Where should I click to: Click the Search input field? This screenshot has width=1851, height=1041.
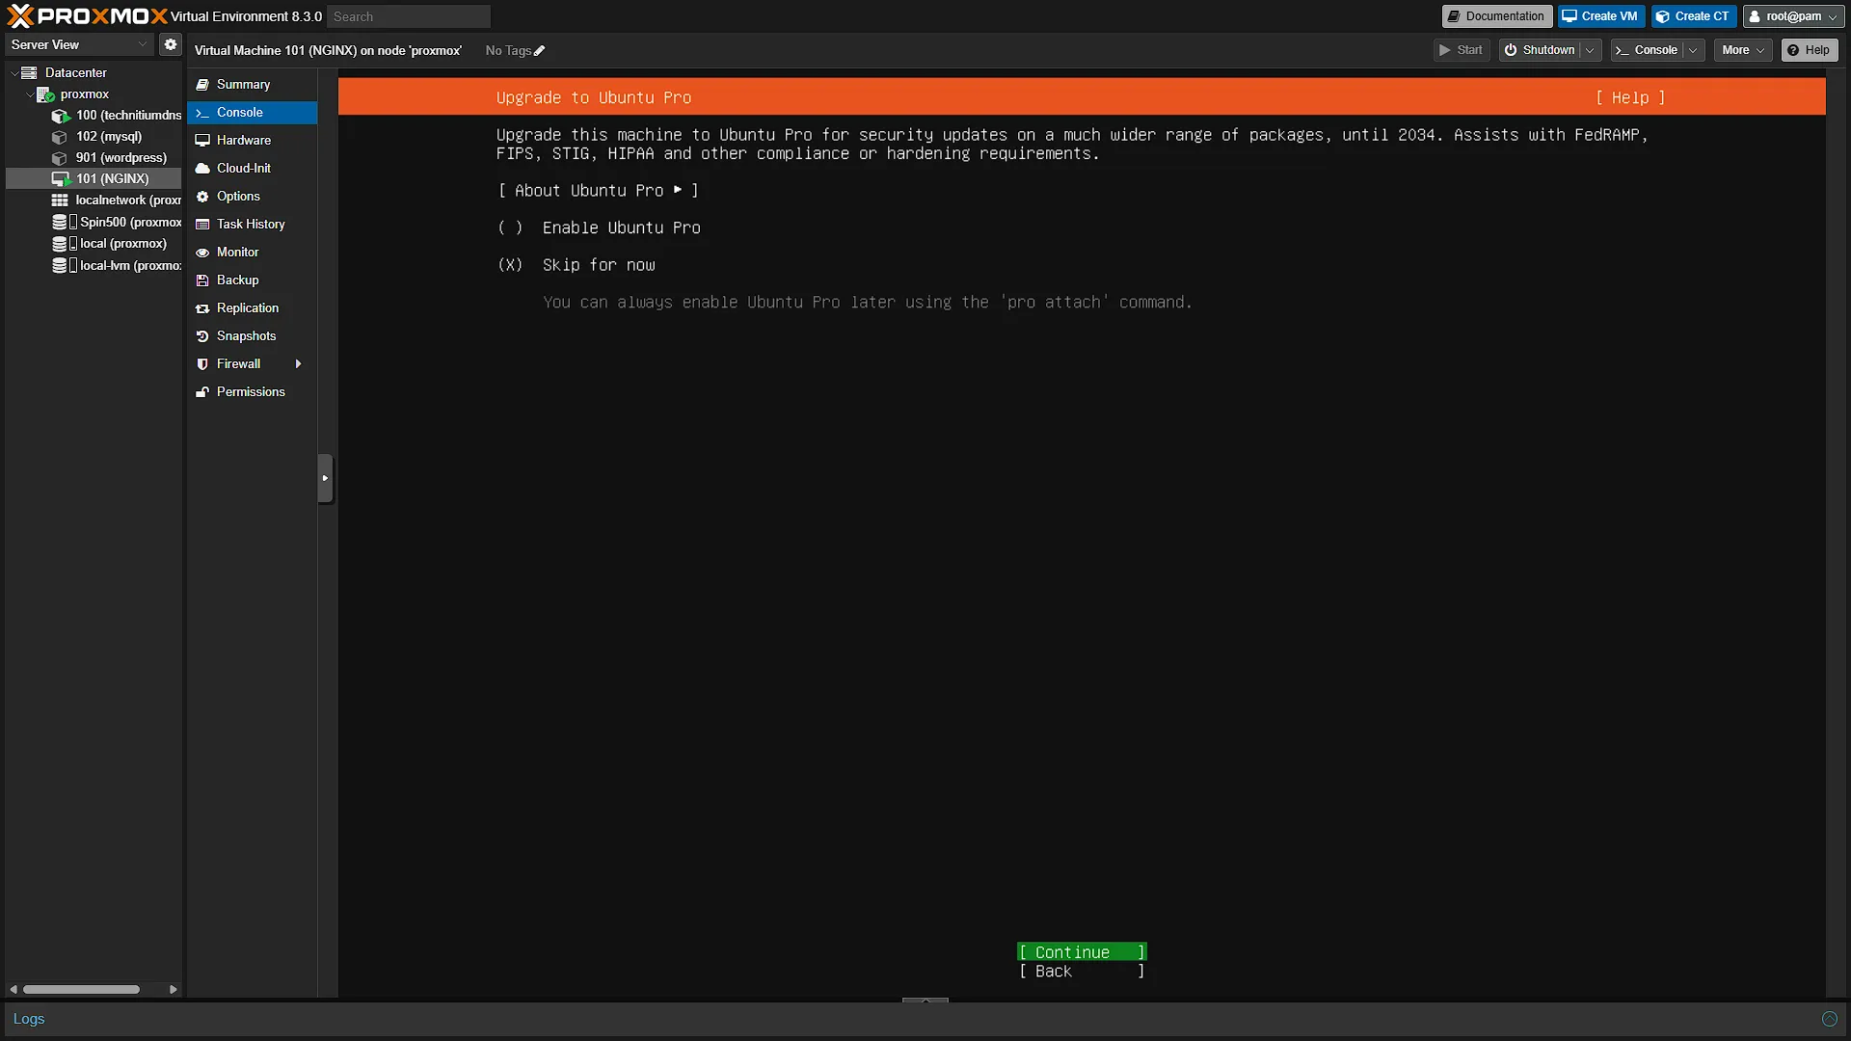tap(409, 16)
